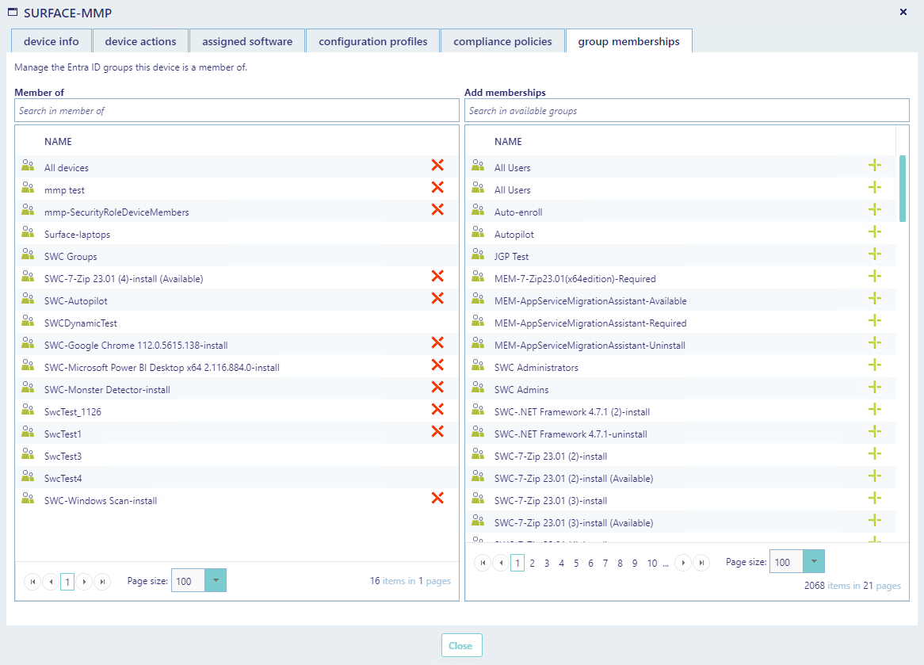924x665 pixels.
Task: Remove SwcTest1 group membership
Action: pyautogui.click(x=437, y=432)
